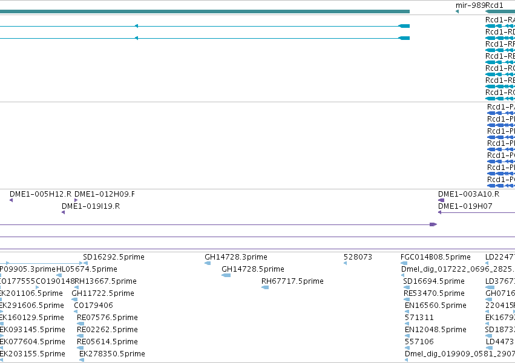Click the FGC014B08.5prime EST label
Viewport: 515px width, 363px height.
coord(436,257)
